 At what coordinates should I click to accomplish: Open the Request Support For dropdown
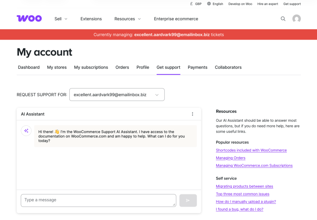(117, 95)
